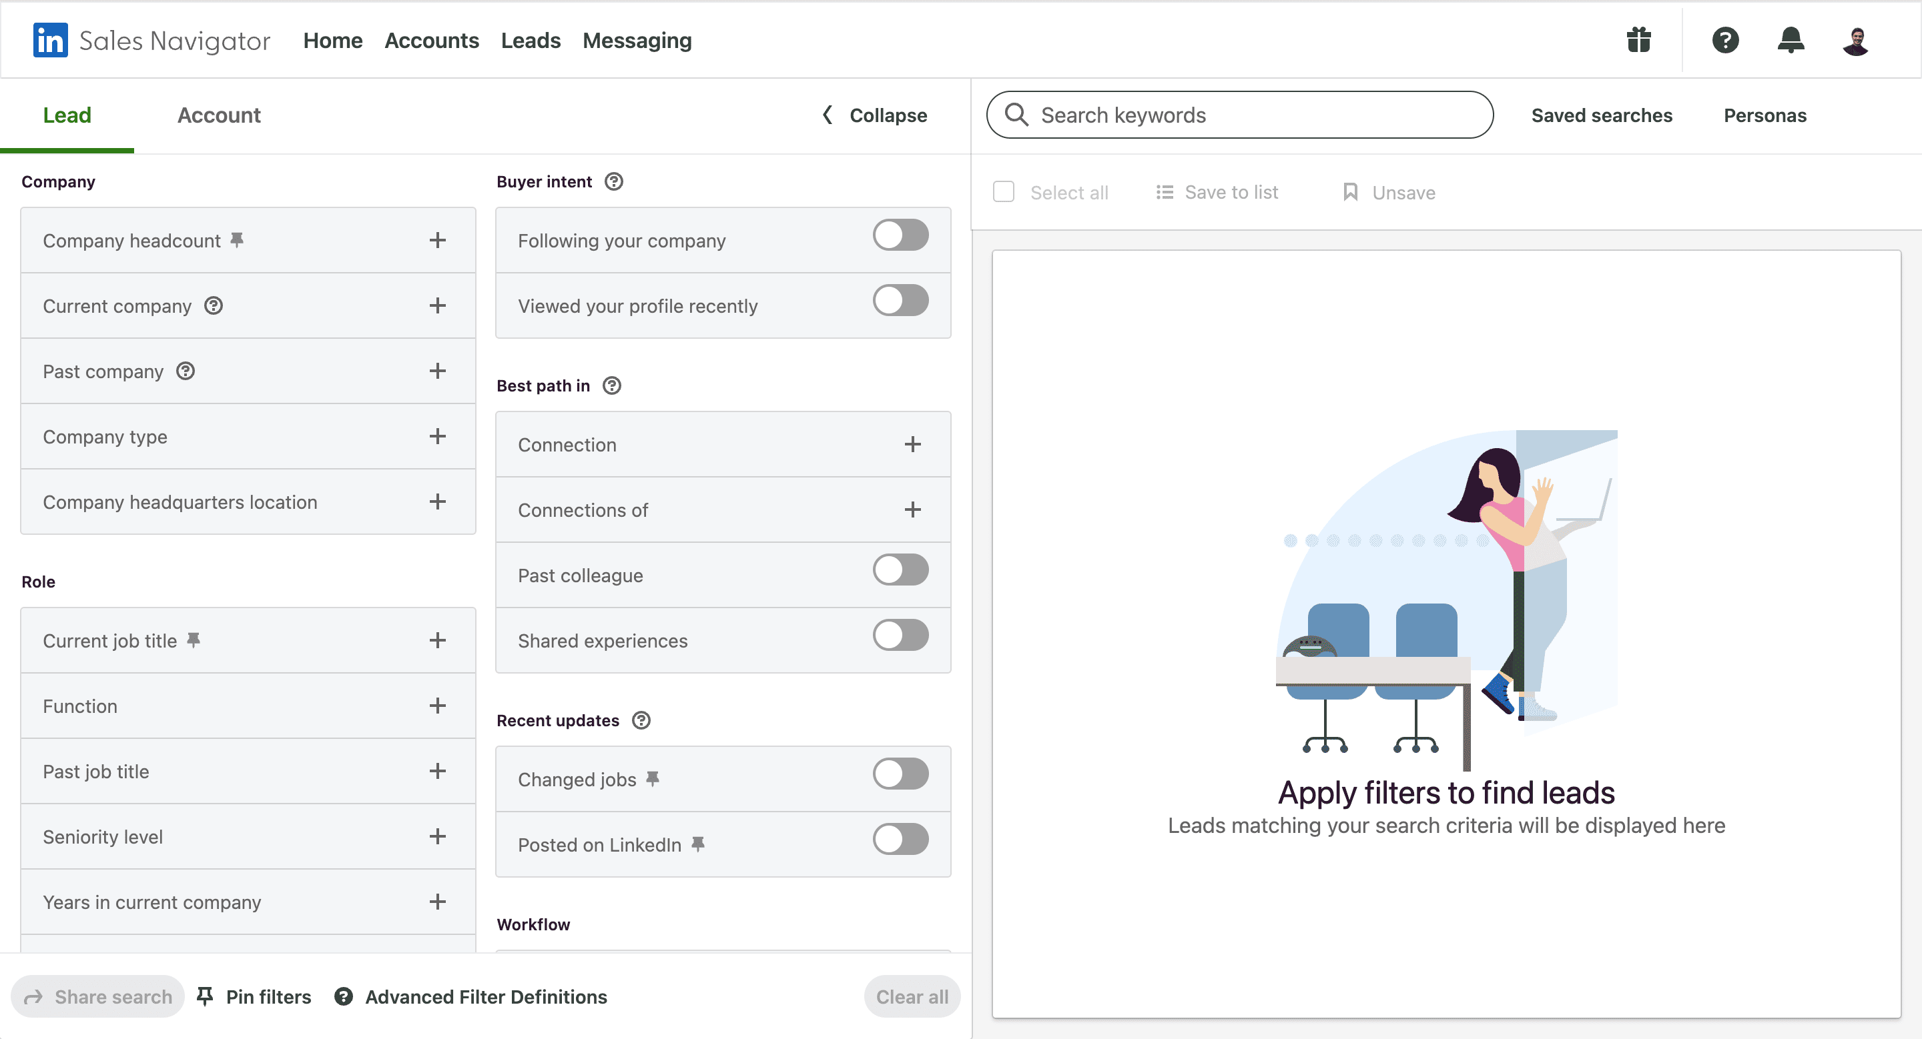The height and width of the screenshot is (1039, 1922).
Task: Focus the Search keywords input field
Action: [1240, 115]
